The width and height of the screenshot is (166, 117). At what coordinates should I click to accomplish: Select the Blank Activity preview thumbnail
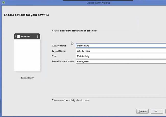tap(27, 52)
